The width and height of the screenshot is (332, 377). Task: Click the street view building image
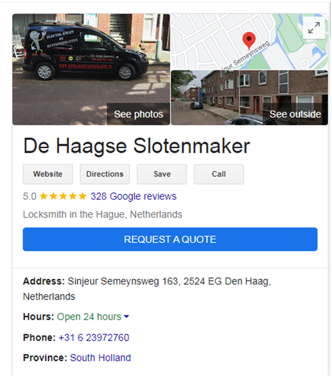point(249,97)
